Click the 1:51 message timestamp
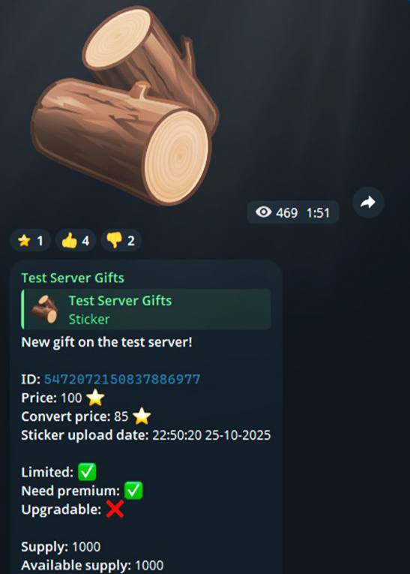This screenshot has height=574, width=410. coord(318,212)
